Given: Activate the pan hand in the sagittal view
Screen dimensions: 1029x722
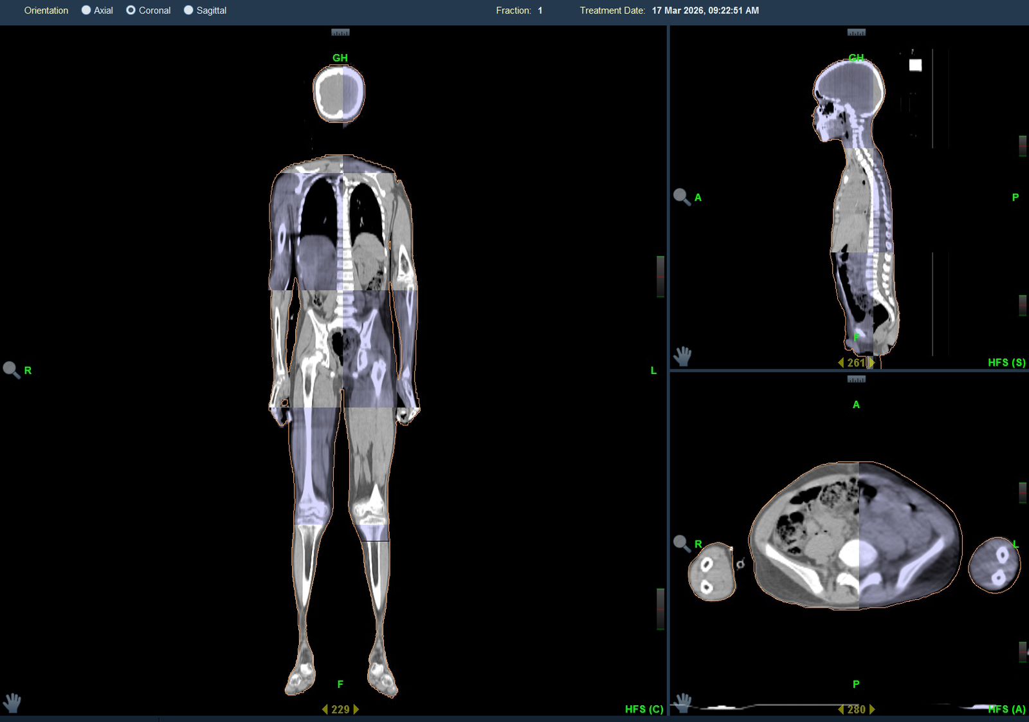Looking at the screenshot, I should click(682, 355).
